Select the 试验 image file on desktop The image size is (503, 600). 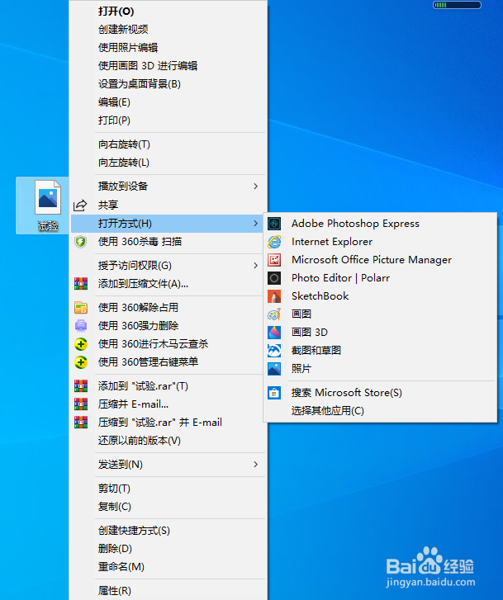point(48,206)
